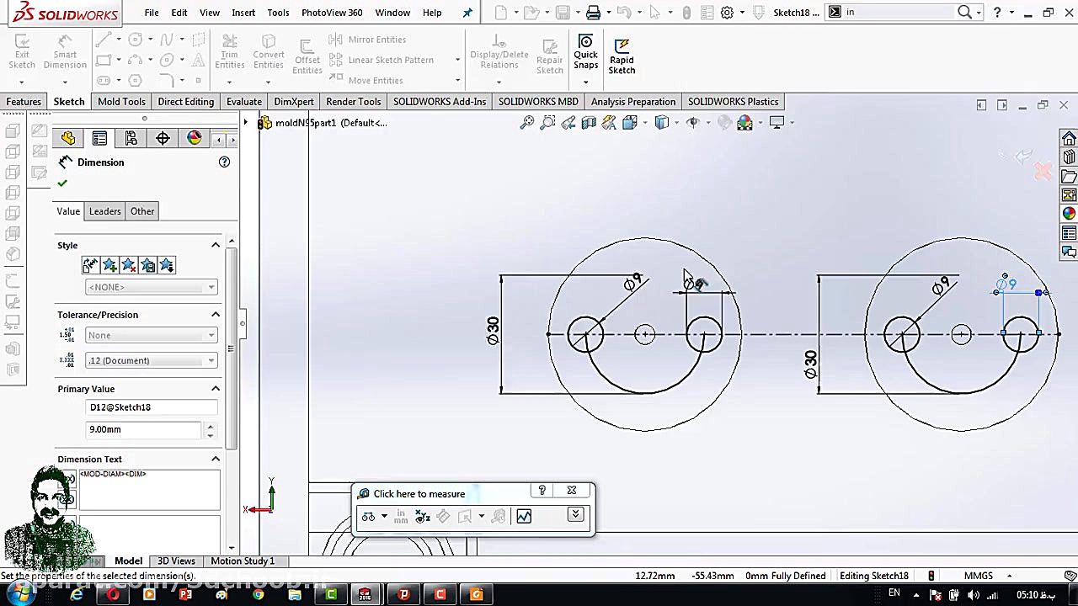Viewport: 1078px width, 606px height.
Task: Confirm dimension with the green checkmark
Action: [62, 183]
